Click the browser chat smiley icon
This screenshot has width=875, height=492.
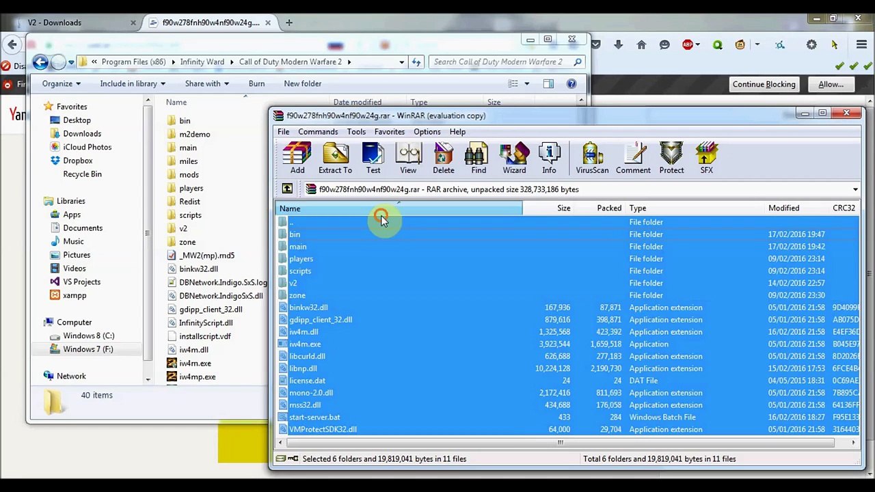tap(664, 45)
